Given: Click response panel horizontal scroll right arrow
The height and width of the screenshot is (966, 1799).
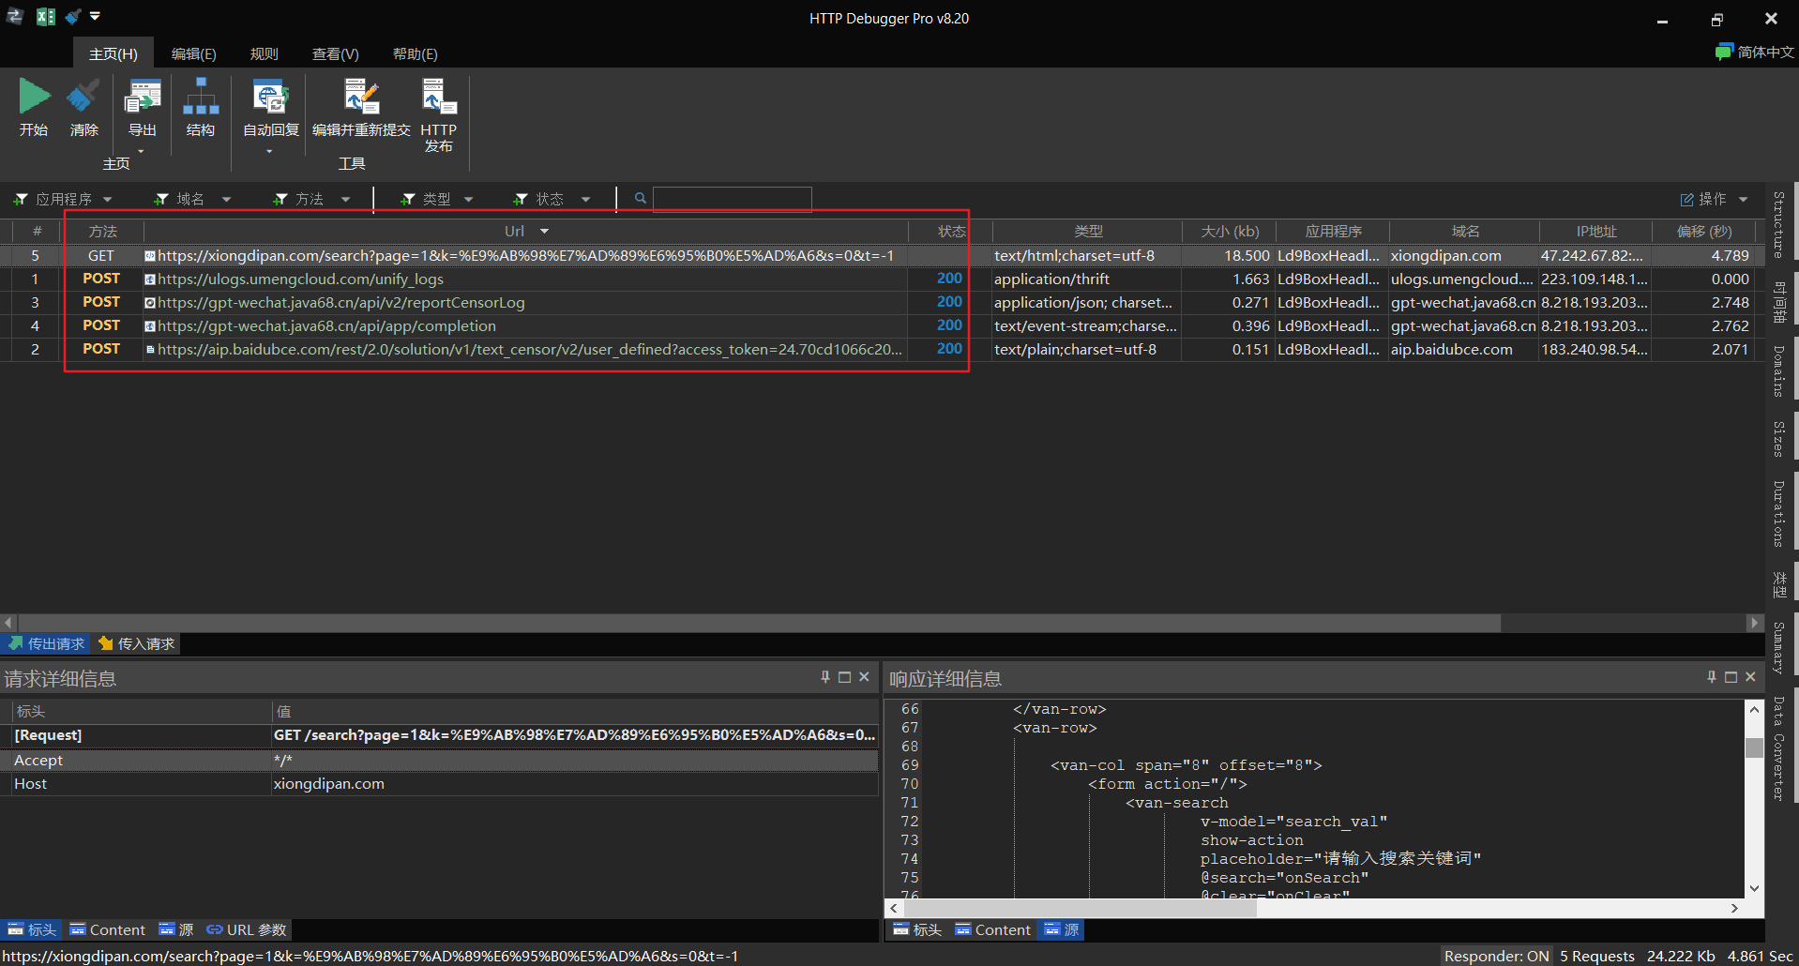Looking at the screenshot, I should 1734,908.
